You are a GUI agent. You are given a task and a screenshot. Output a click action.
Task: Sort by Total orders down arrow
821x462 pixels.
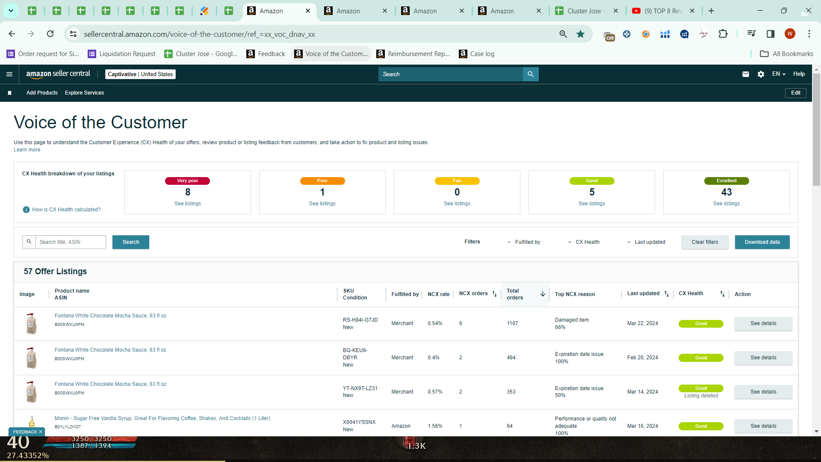(543, 294)
